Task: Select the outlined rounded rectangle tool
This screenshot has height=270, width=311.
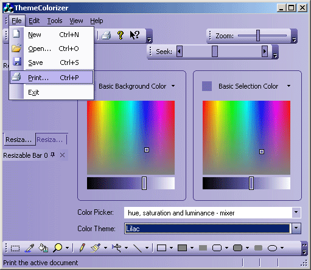Action: point(217,248)
